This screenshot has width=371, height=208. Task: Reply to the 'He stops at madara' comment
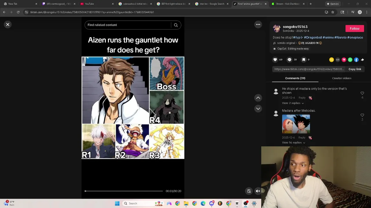click(x=302, y=98)
